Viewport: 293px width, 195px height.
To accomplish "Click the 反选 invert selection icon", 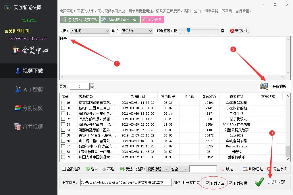I will click(x=122, y=169).
